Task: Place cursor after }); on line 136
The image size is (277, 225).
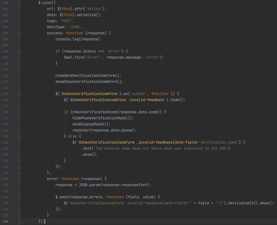Action: (45, 221)
